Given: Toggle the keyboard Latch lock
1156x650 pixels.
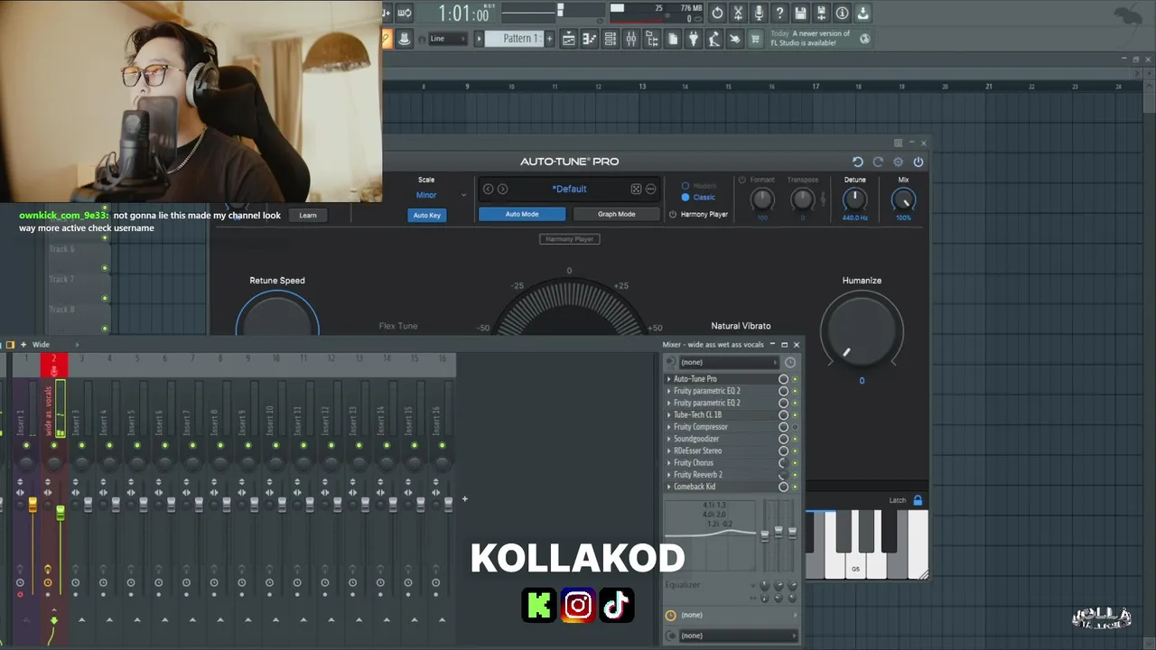Looking at the screenshot, I should point(918,500).
